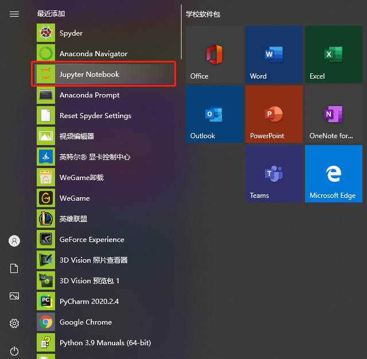Open the Teams tile
The height and width of the screenshot is (359, 367).
pyautogui.click(x=274, y=174)
